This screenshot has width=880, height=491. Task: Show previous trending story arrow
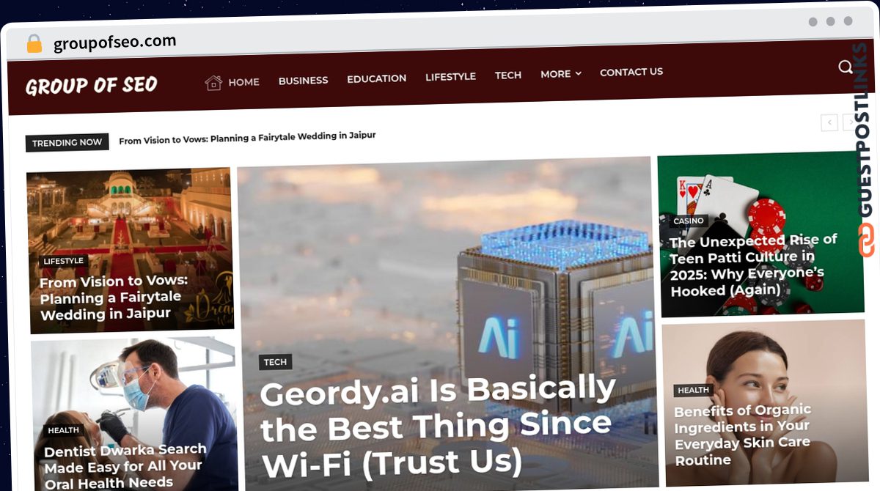(x=829, y=122)
